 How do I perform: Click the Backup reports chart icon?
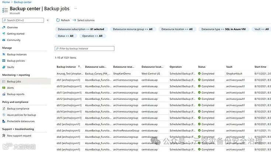tap(4, 94)
